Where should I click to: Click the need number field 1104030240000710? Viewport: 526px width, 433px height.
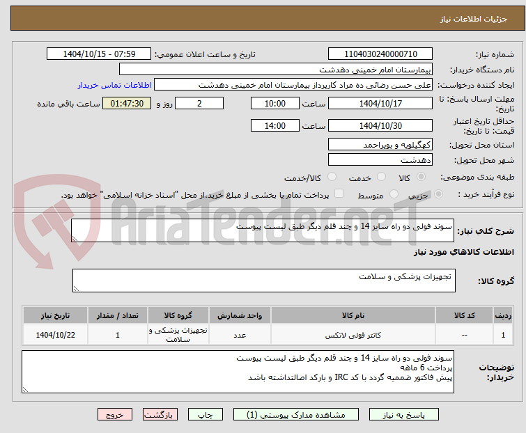point(380,54)
